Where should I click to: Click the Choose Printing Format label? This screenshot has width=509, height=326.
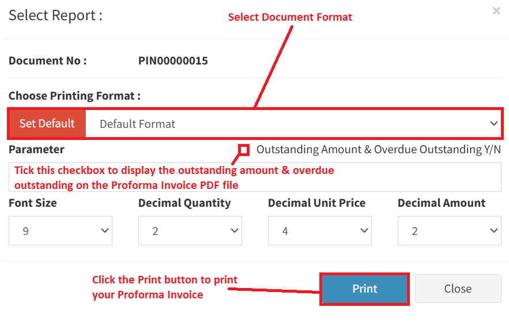pyautogui.click(x=74, y=96)
